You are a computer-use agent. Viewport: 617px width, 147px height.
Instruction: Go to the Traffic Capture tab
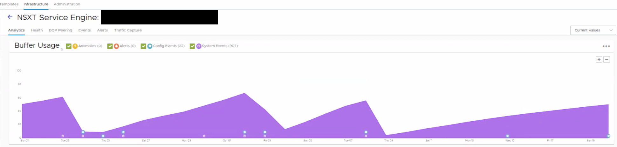(128, 30)
